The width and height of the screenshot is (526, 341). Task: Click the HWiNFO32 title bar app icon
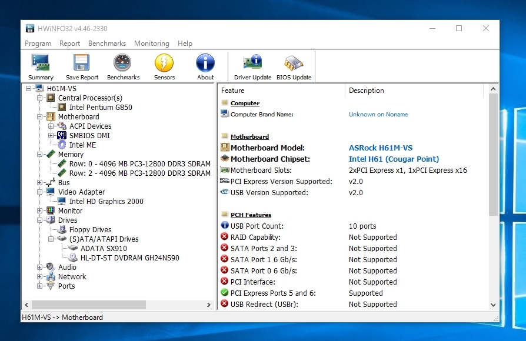click(x=30, y=28)
